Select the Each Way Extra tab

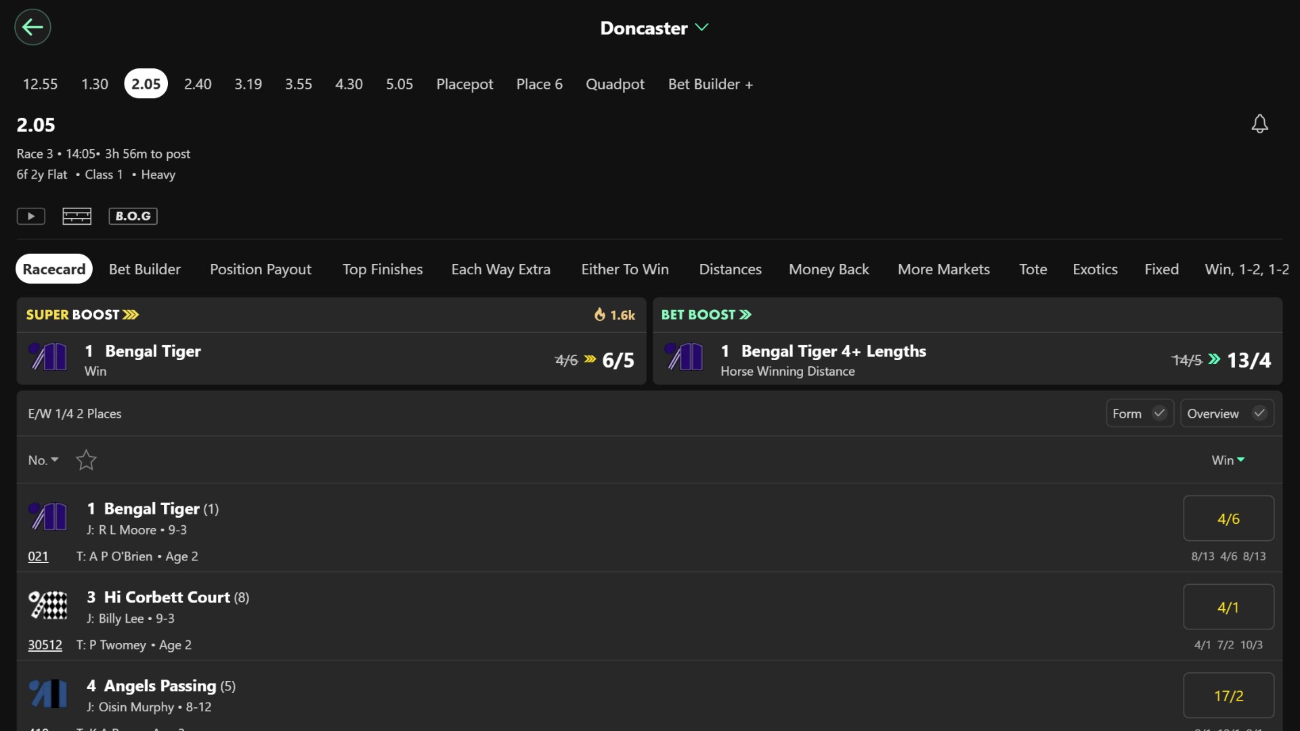(x=501, y=269)
